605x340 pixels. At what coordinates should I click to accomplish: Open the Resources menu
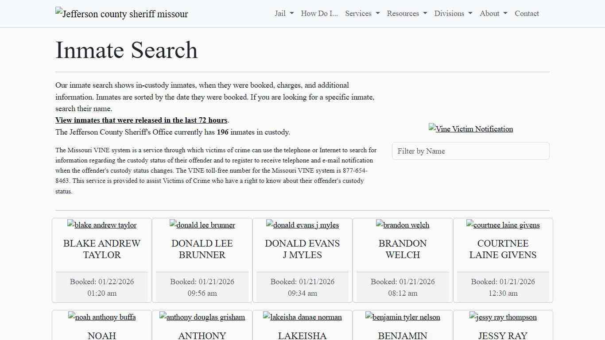tap(406, 13)
